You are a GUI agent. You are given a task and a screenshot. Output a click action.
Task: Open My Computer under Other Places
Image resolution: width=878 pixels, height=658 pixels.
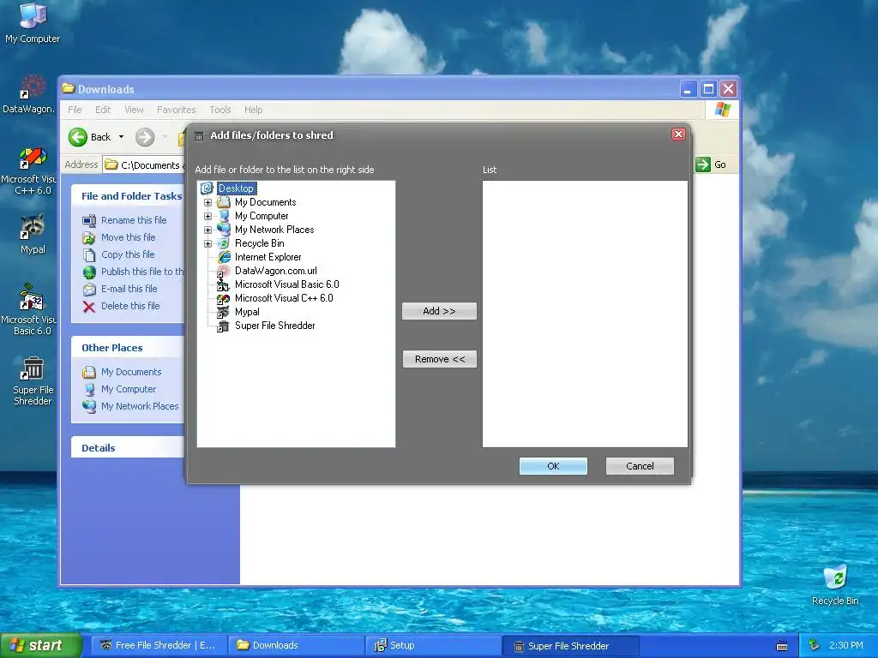129,390
